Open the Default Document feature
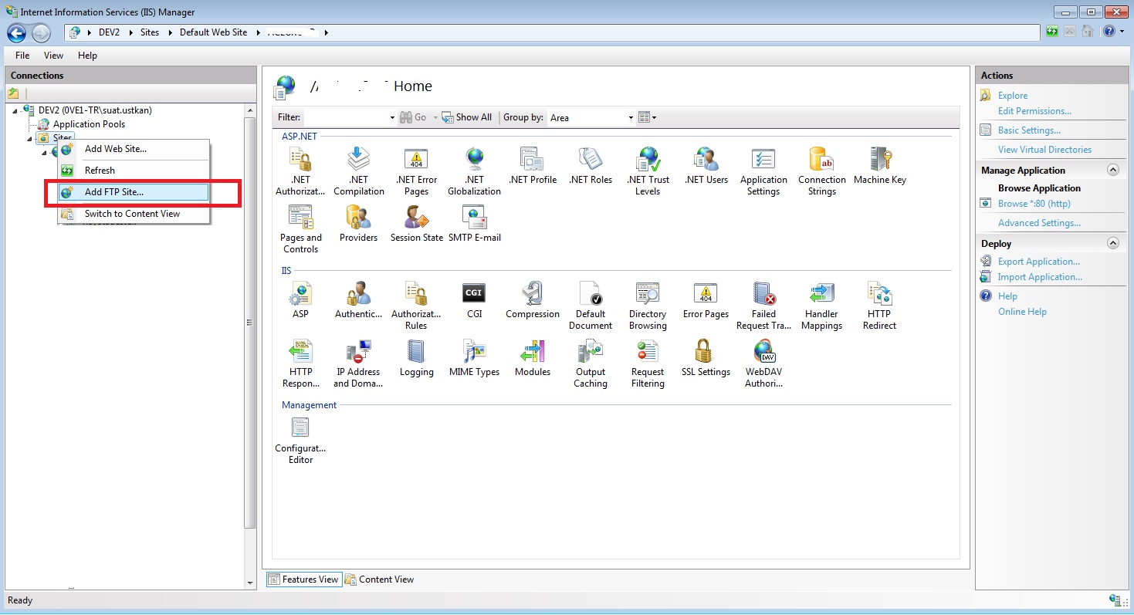The width and height of the screenshot is (1134, 615). (x=591, y=306)
